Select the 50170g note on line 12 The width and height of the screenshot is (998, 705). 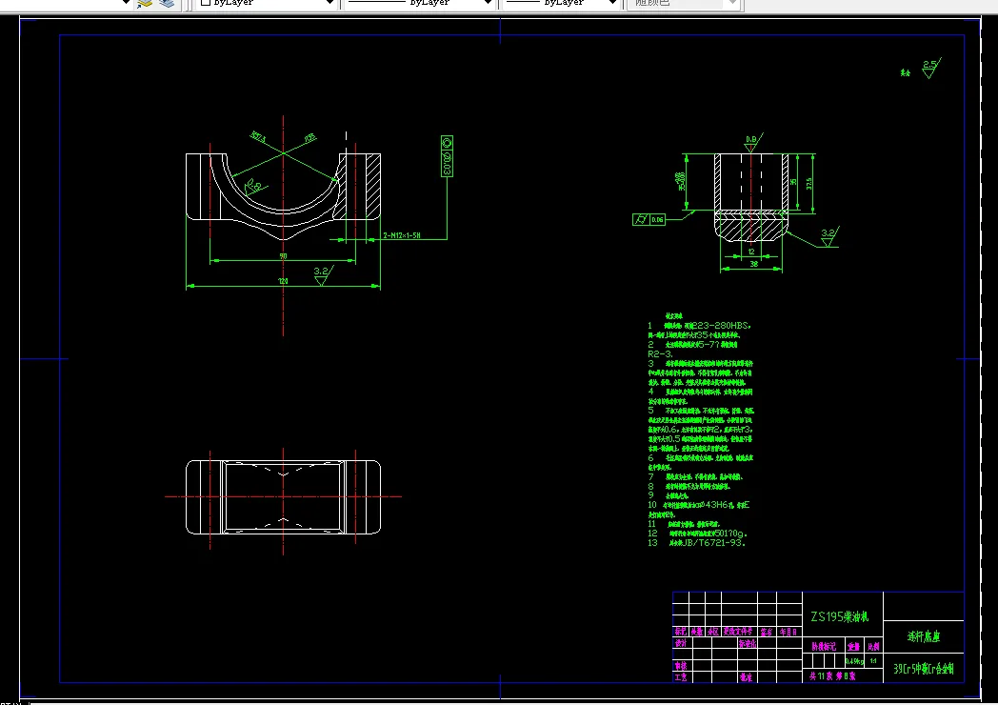coord(730,534)
